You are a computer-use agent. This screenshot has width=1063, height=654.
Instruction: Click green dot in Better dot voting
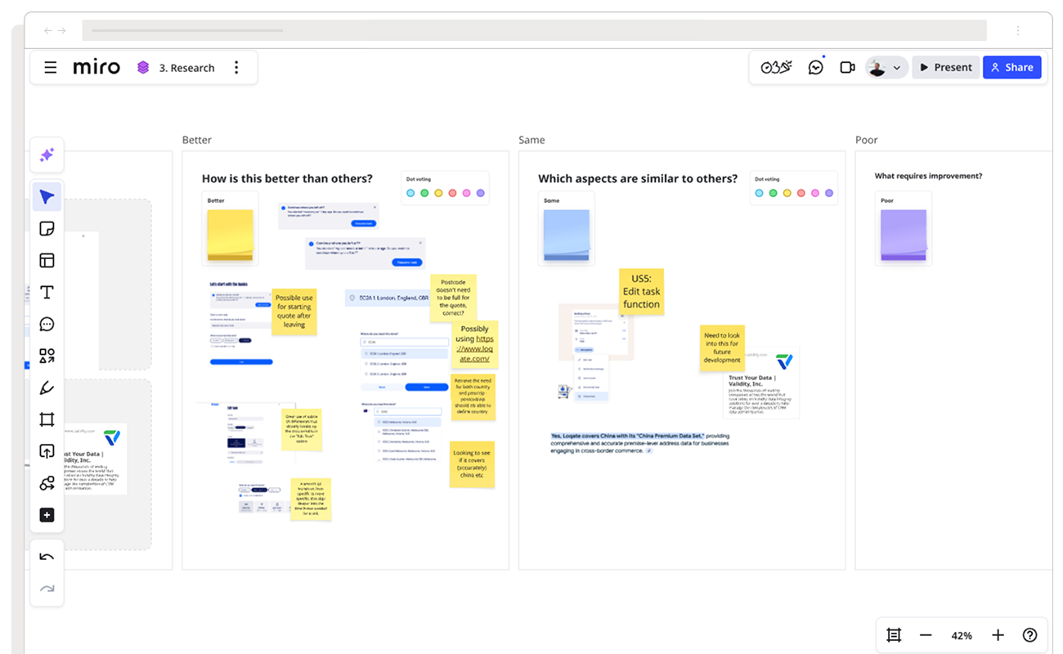tap(424, 193)
